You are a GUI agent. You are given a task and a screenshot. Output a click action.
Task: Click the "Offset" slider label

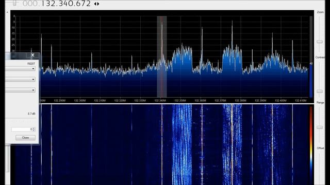point(320,148)
